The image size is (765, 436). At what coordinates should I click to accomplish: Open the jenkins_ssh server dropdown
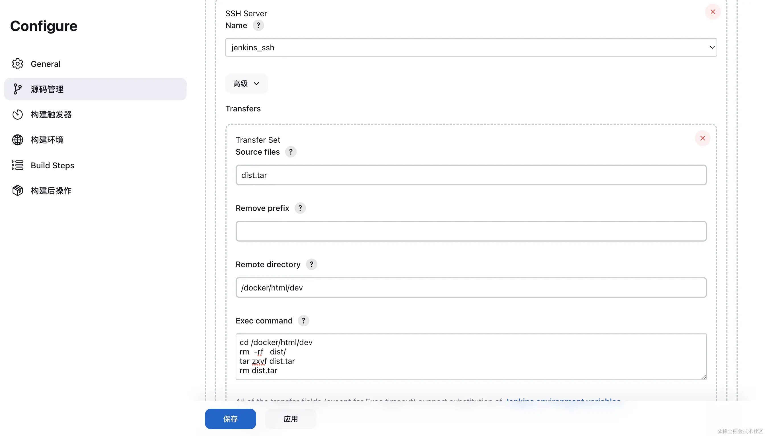471,47
